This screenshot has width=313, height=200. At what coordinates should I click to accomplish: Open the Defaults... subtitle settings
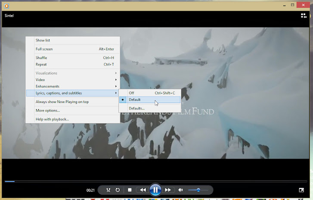tap(150, 109)
